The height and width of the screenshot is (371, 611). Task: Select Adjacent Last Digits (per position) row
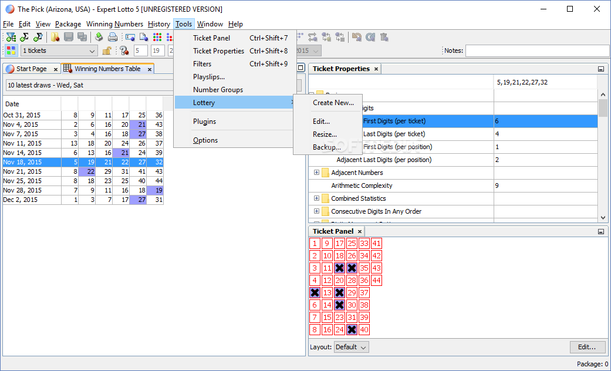pyautogui.click(x=453, y=160)
